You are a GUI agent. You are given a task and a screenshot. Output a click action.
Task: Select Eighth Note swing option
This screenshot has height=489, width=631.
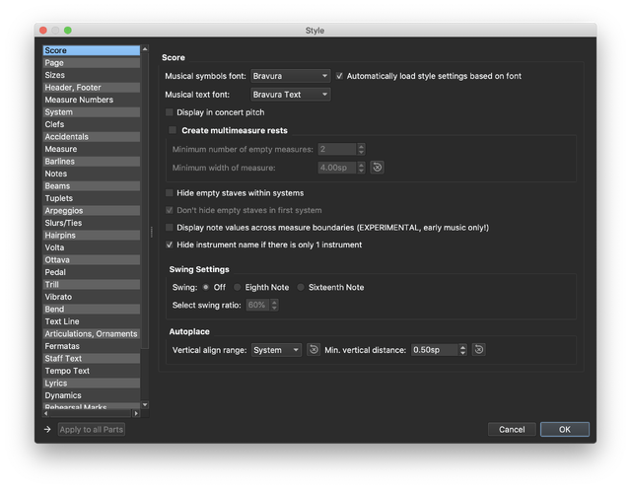point(238,288)
